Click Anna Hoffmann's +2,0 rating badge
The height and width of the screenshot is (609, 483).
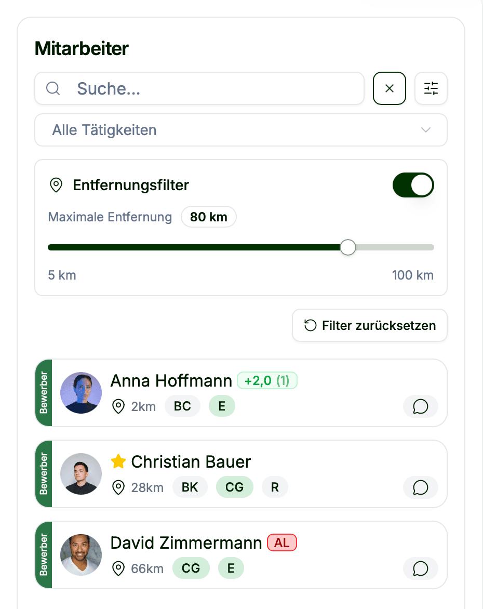(267, 381)
